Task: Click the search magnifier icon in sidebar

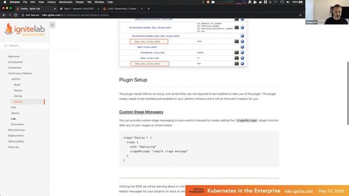Action: coord(5,46)
